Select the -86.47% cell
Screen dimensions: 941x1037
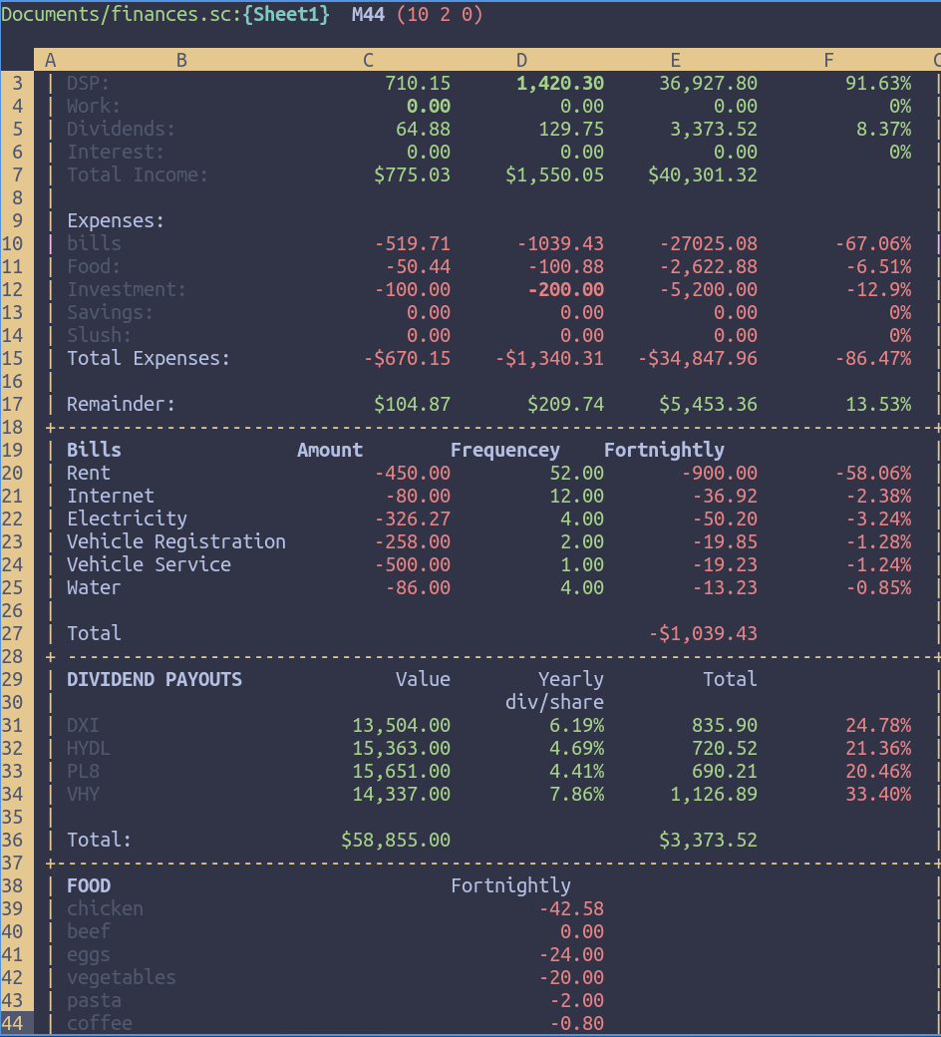pyautogui.click(x=873, y=358)
